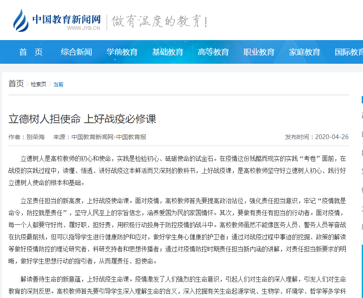This screenshot has width=363, height=298.
Task: Click the author line 作者：别荣海
Action: pos(27,137)
